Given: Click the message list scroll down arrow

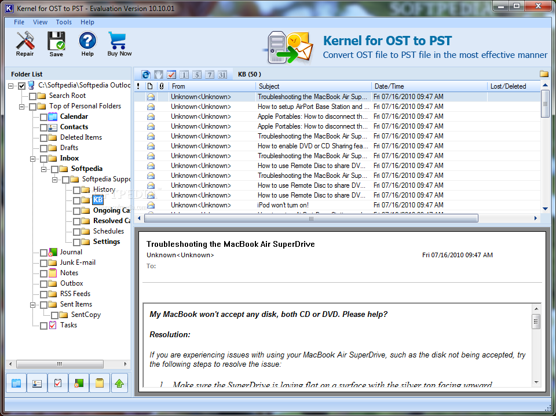Looking at the screenshot, I should [x=545, y=209].
